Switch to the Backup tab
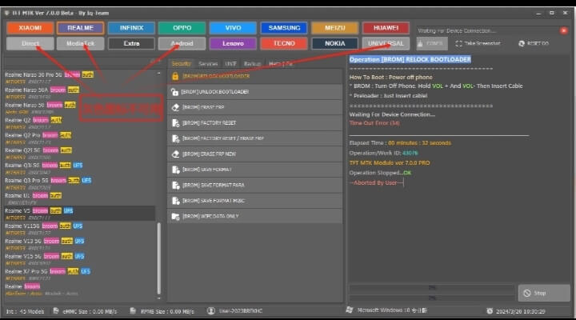The image size is (576, 320). pos(252,63)
